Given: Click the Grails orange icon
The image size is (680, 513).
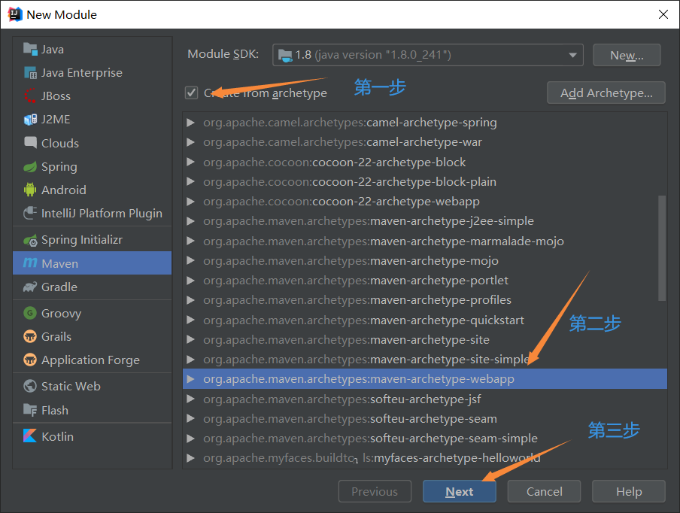Looking at the screenshot, I should [x=30, y=336].
